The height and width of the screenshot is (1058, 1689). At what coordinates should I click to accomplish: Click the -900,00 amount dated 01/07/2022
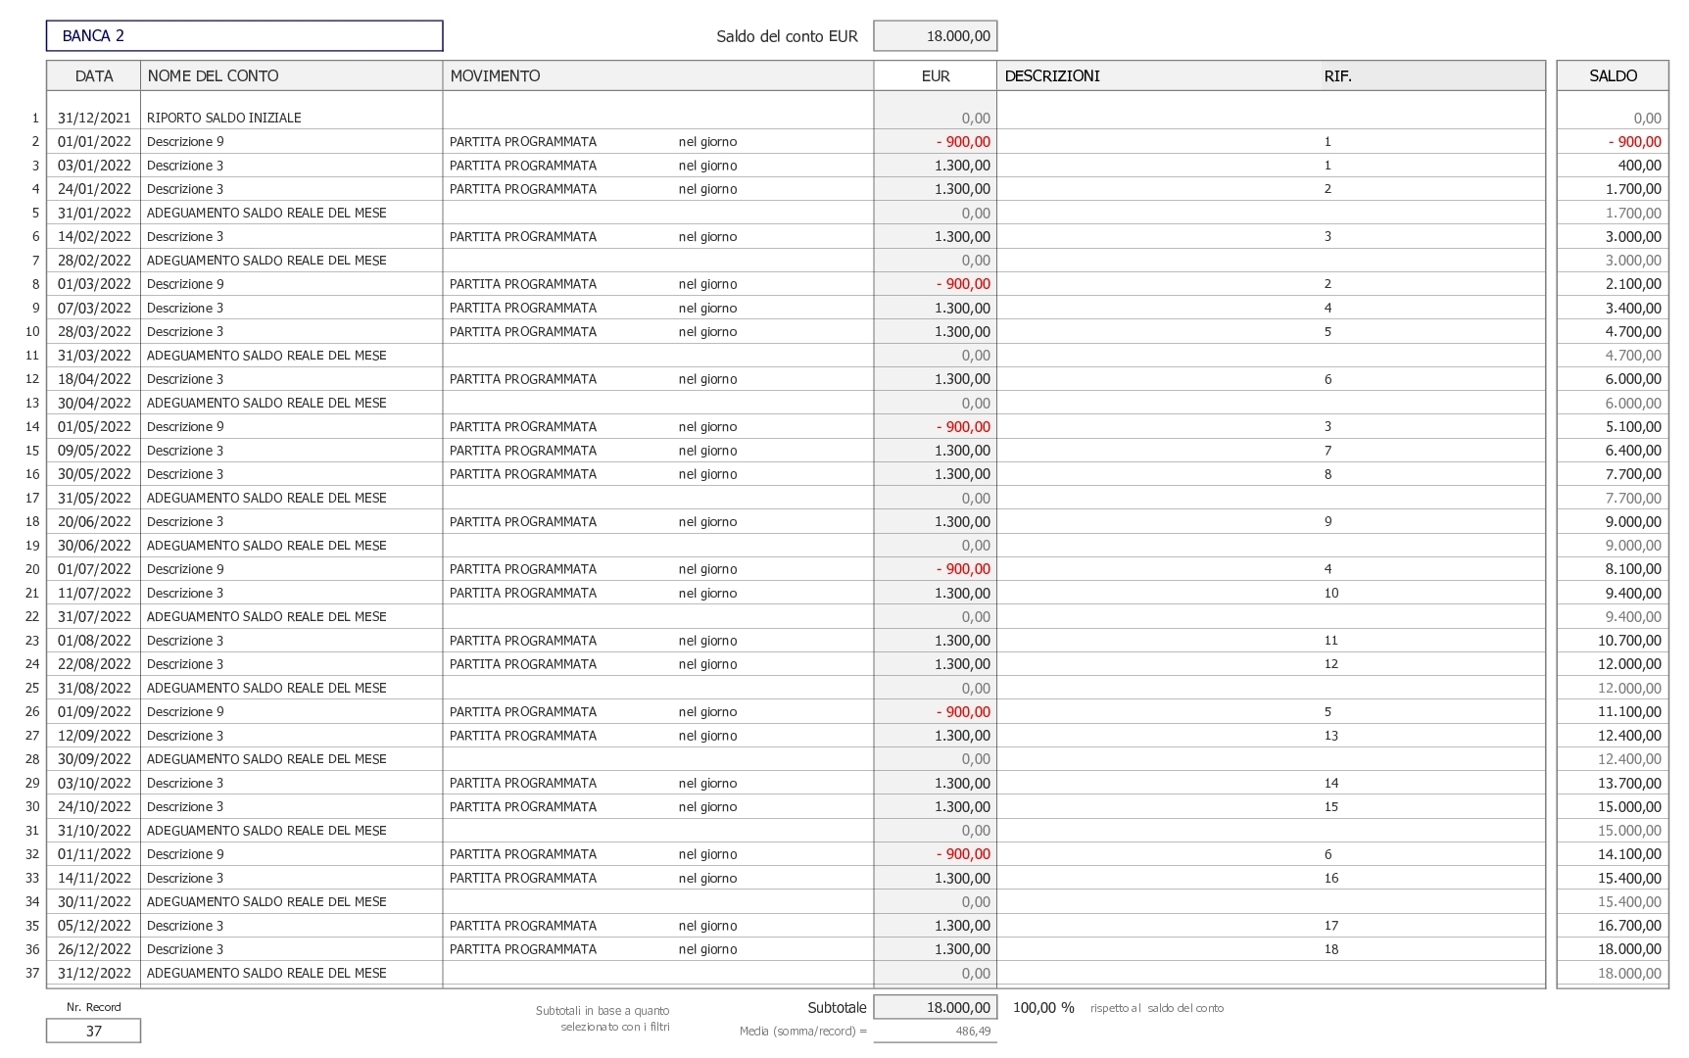tap(963, 569)
